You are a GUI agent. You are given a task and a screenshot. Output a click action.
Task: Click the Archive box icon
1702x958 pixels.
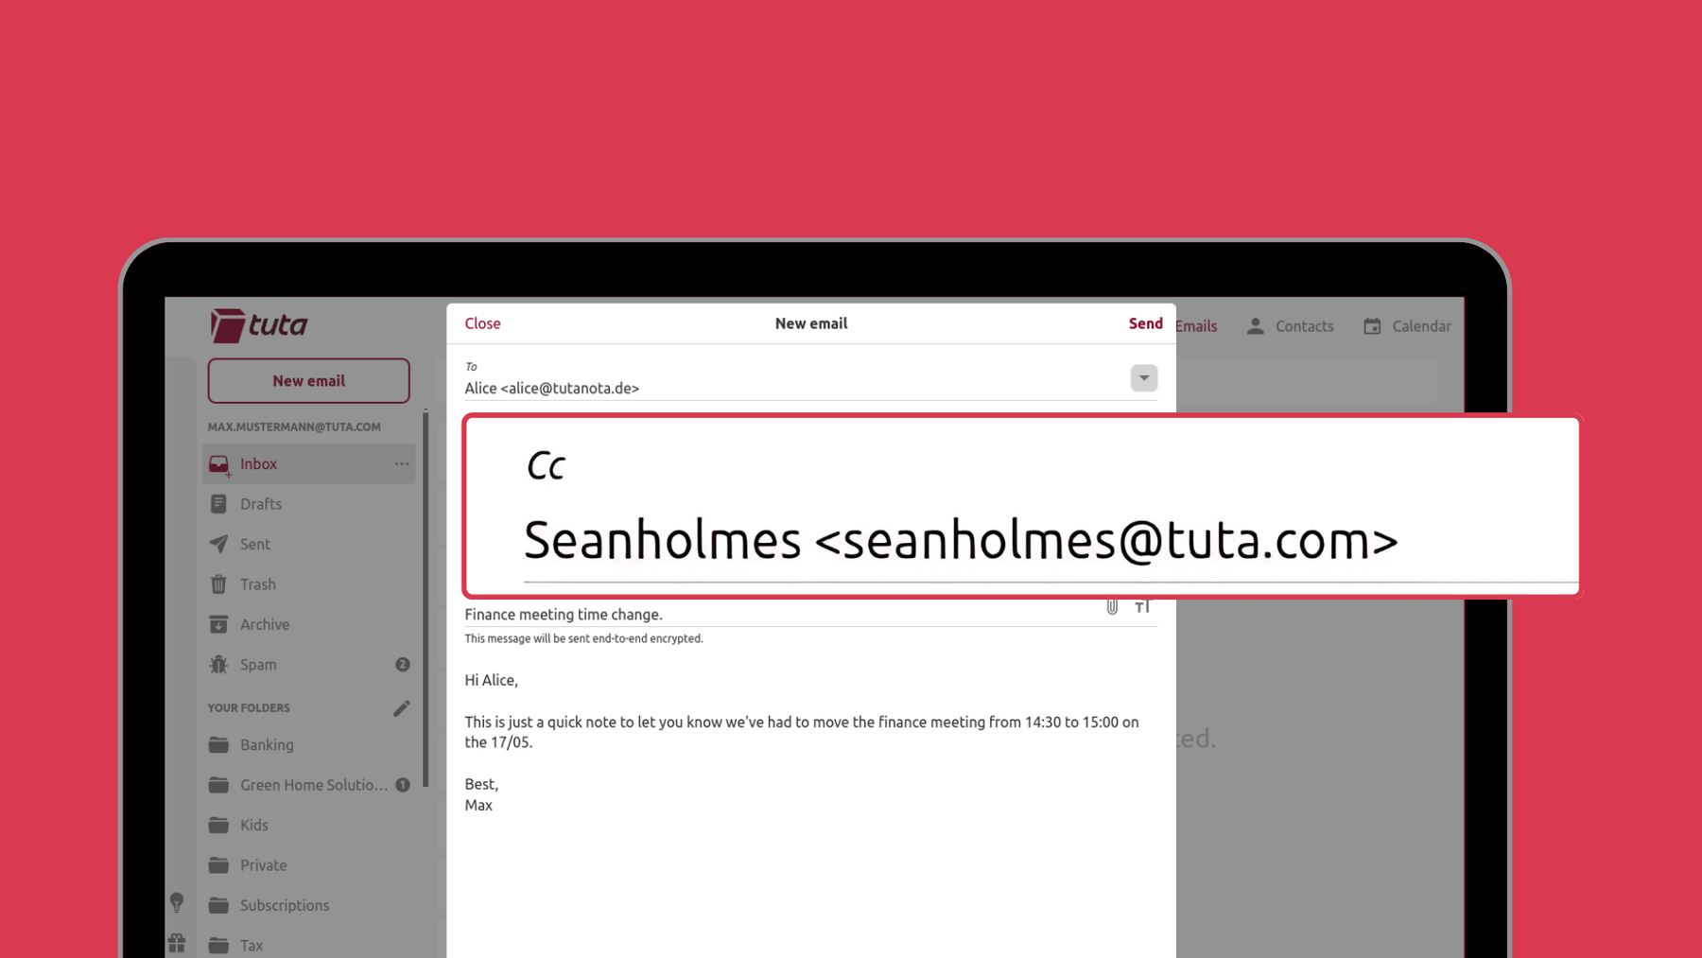coord(218,624)
